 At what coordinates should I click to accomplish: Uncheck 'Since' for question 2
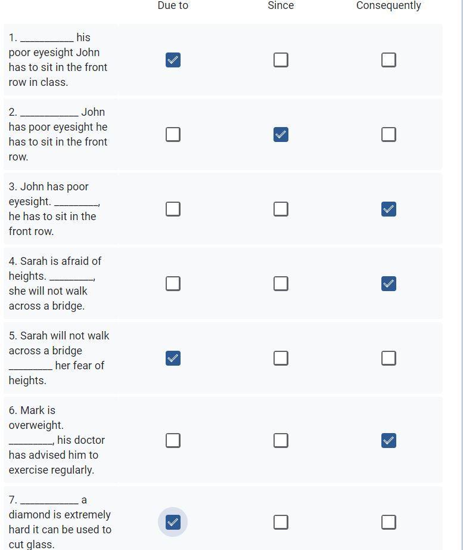point(281,134)
